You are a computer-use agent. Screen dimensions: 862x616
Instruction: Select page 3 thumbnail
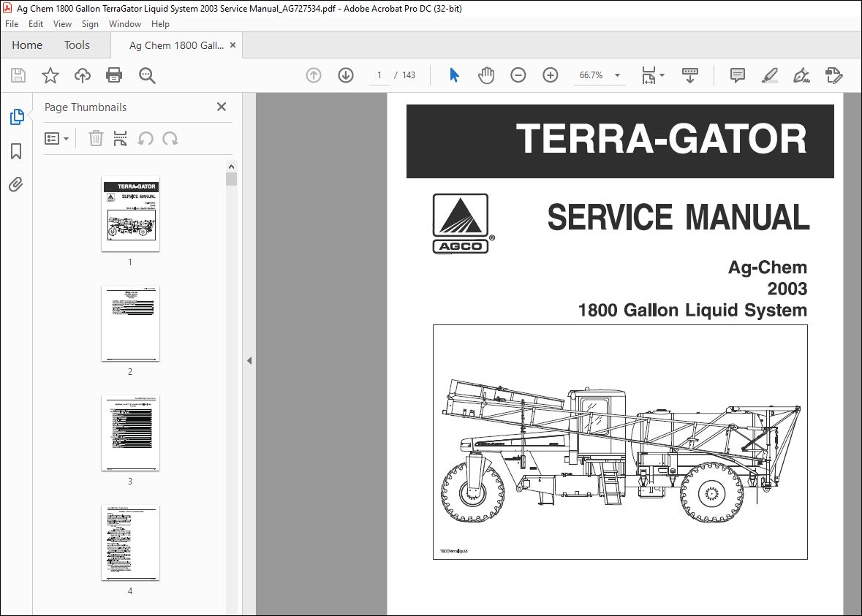point(130,433)
